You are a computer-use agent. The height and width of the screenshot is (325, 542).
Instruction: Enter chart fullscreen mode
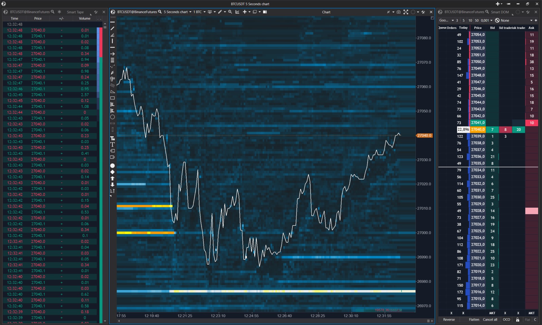pyautogui.click(x=406, y=12)
